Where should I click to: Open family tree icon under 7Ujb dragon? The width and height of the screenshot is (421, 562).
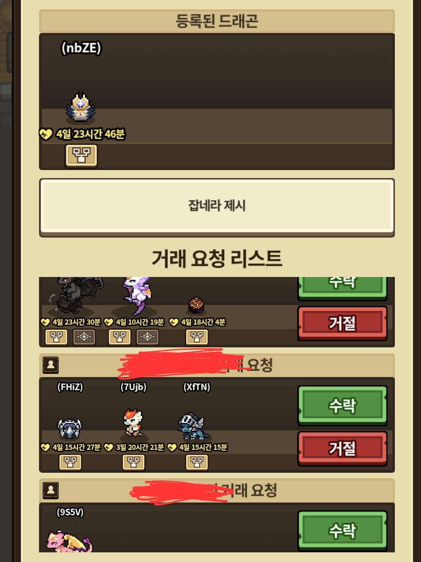pyautogui.click(x=133, y=462)
